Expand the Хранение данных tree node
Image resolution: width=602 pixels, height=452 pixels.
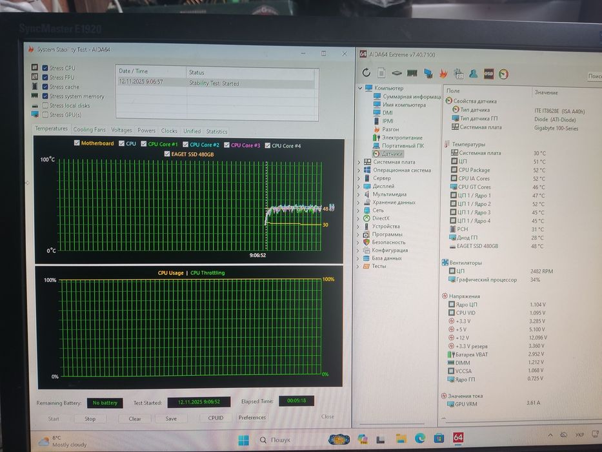[359, 203]
